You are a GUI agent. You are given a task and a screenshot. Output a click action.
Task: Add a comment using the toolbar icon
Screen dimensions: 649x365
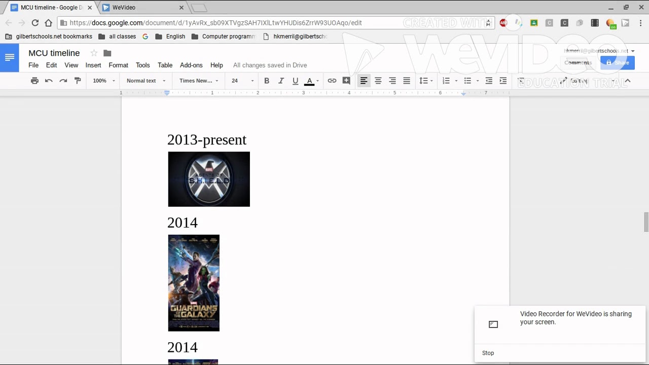[x=346, y=81]
